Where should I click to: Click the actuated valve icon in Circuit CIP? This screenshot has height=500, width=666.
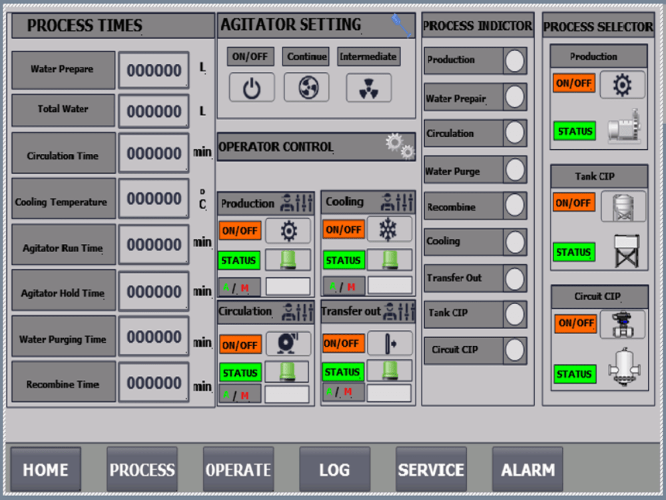622,325
